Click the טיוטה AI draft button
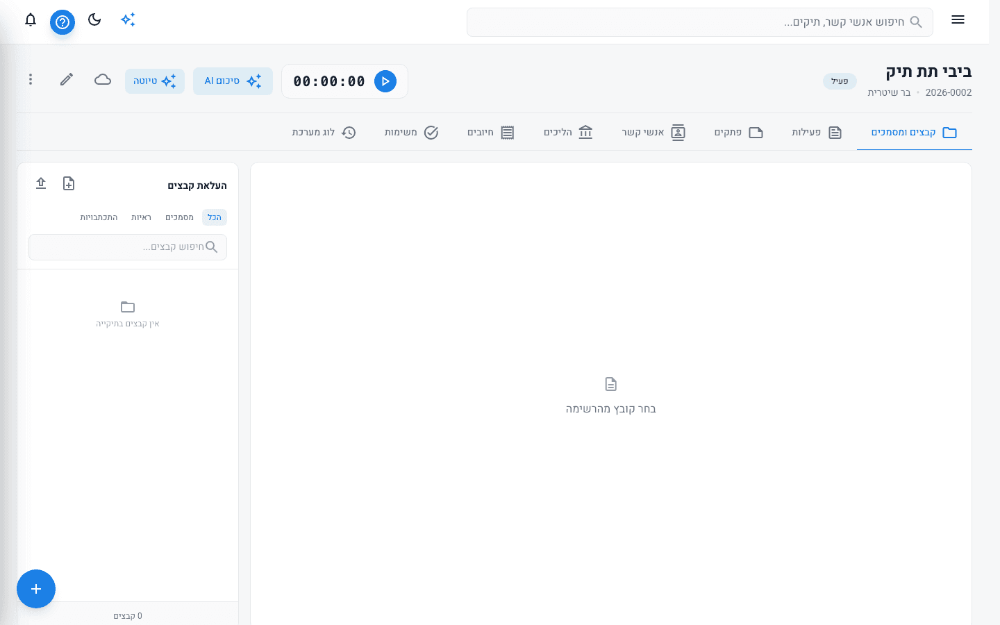The width and height of the screenshot is (1000, 625). pyautogui.click(x=154, y=81)
